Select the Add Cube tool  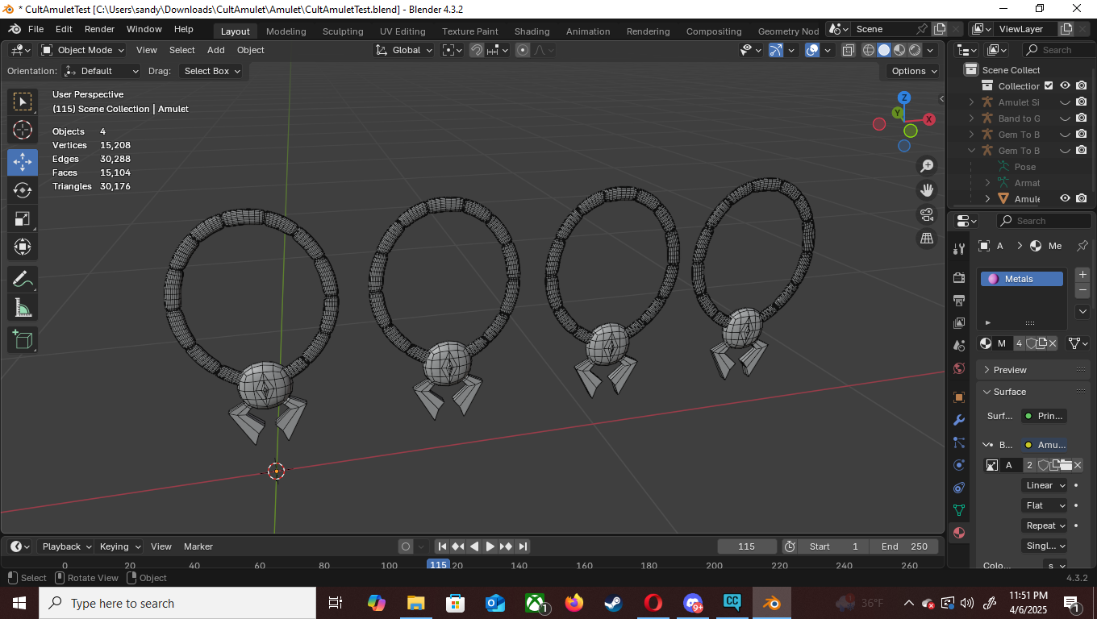(23, 340)
